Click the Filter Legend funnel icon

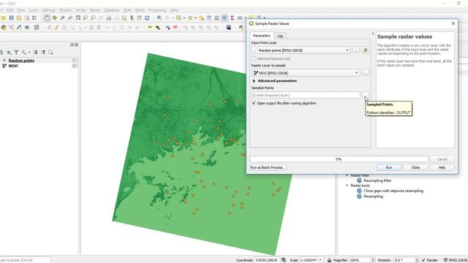click(x=16, y=52)
